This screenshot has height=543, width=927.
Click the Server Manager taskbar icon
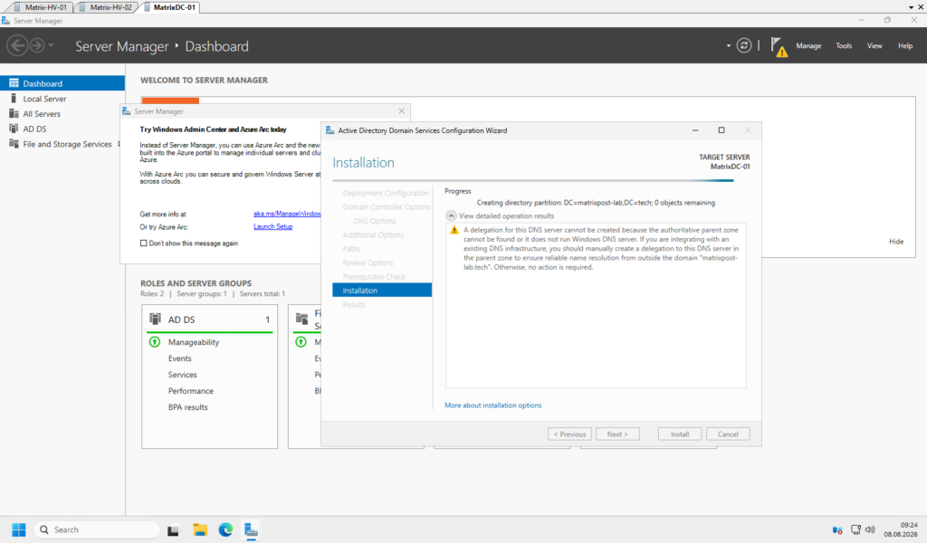point(251,530)
